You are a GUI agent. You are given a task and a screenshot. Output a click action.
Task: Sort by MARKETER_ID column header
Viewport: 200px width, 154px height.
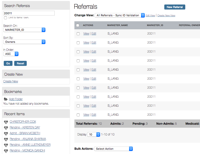(x=155, y=25)
